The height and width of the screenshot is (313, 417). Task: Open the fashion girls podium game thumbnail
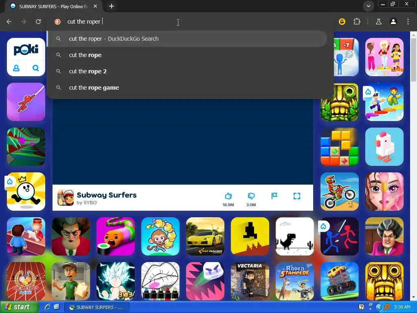[x=384, y=57]
